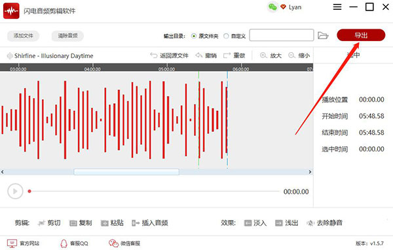Select the 原文件夹 radio option
The height and width of the screenshot is (250, 393).
click(x=193, y=36)
